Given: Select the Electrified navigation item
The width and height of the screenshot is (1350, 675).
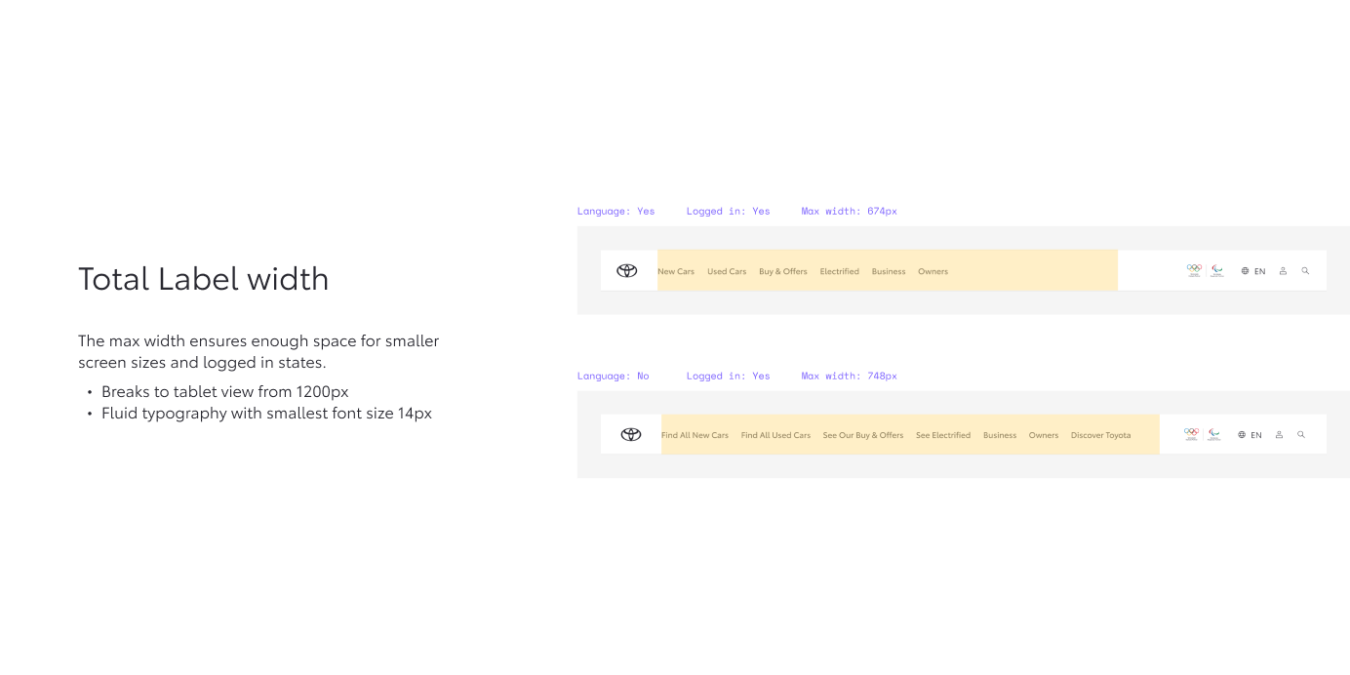Looking at the screenshot, I should click(839, 271).
